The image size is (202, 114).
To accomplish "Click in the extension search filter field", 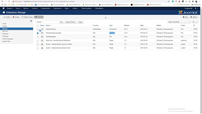I will click(48, 22).
